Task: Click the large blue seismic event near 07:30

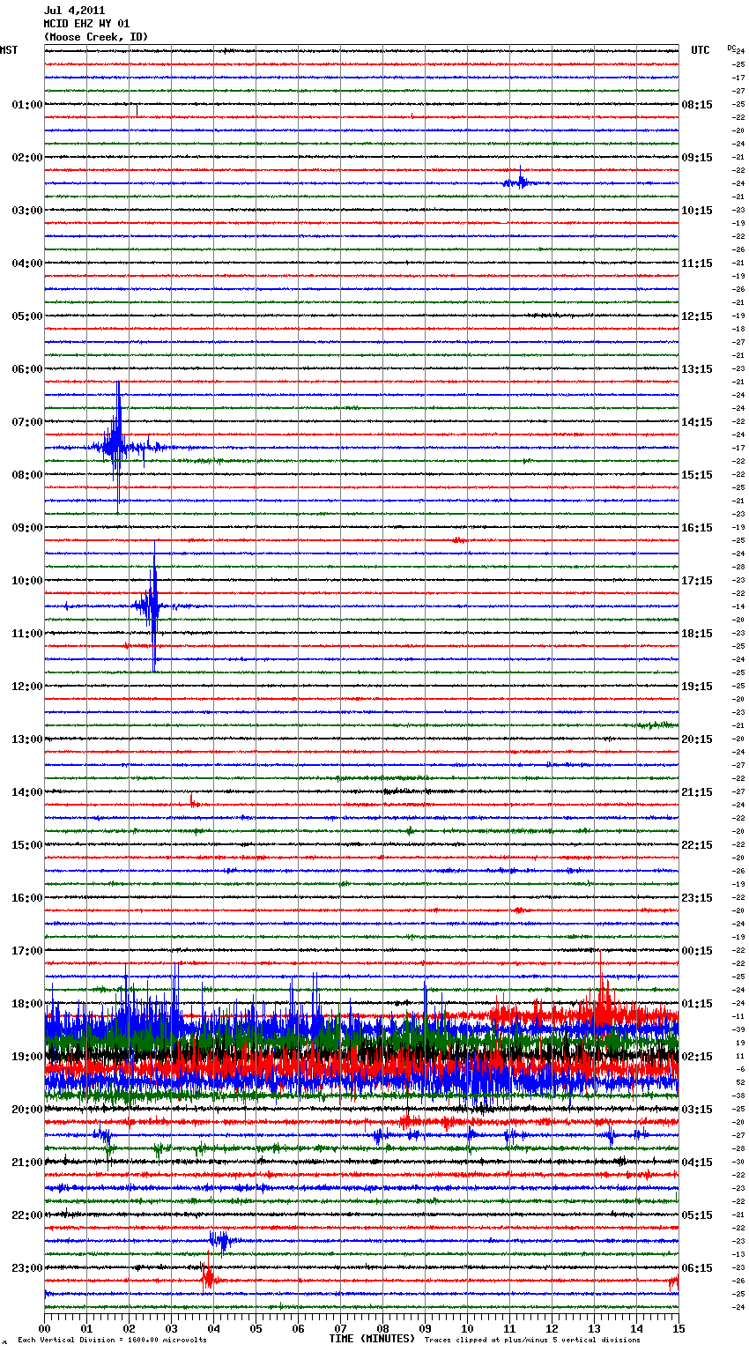Action: 117,447
